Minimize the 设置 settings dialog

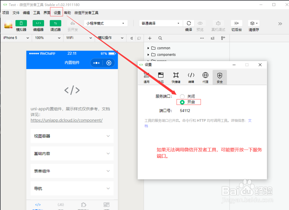tap(234, 65)
